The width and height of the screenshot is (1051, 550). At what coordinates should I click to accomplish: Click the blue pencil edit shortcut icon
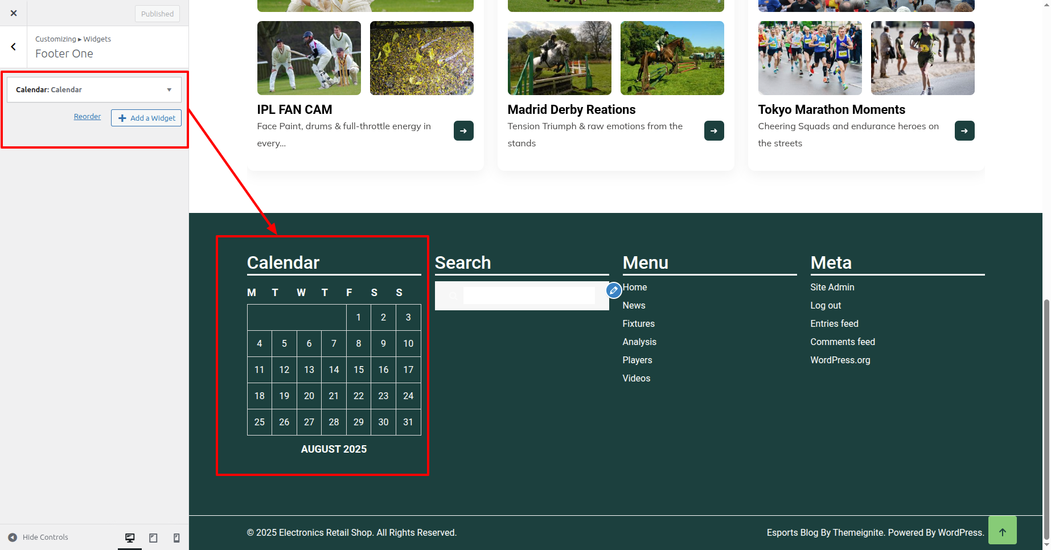(x=613, y=290)
